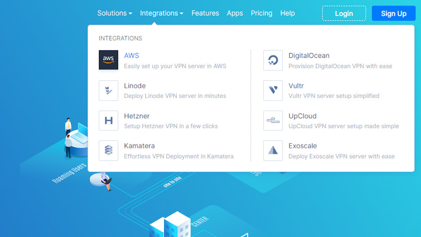Open the AWS integration link
Image resolution: width=421 pixels, height=237 pixels.
pyautogui.click(x=132, y=55)
